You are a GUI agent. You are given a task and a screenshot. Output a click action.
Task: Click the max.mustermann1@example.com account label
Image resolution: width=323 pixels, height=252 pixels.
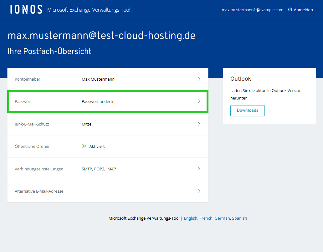pyautogui.click(x=252, y=10)
